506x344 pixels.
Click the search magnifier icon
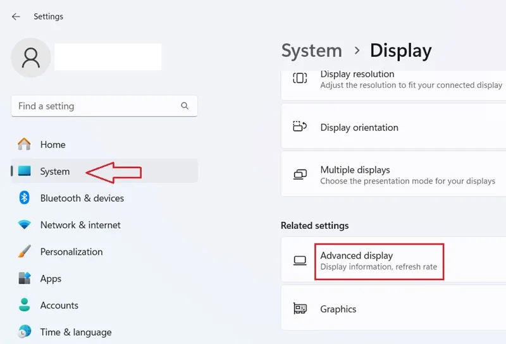point(185,106)
